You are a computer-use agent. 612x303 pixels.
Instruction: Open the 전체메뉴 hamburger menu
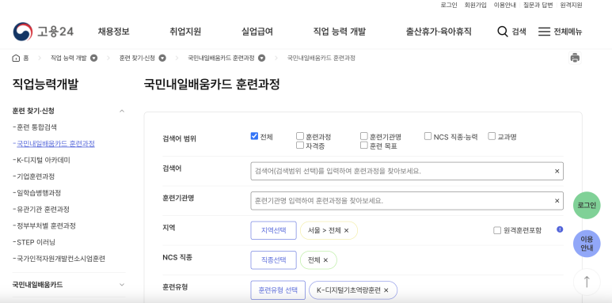(544, 32)
